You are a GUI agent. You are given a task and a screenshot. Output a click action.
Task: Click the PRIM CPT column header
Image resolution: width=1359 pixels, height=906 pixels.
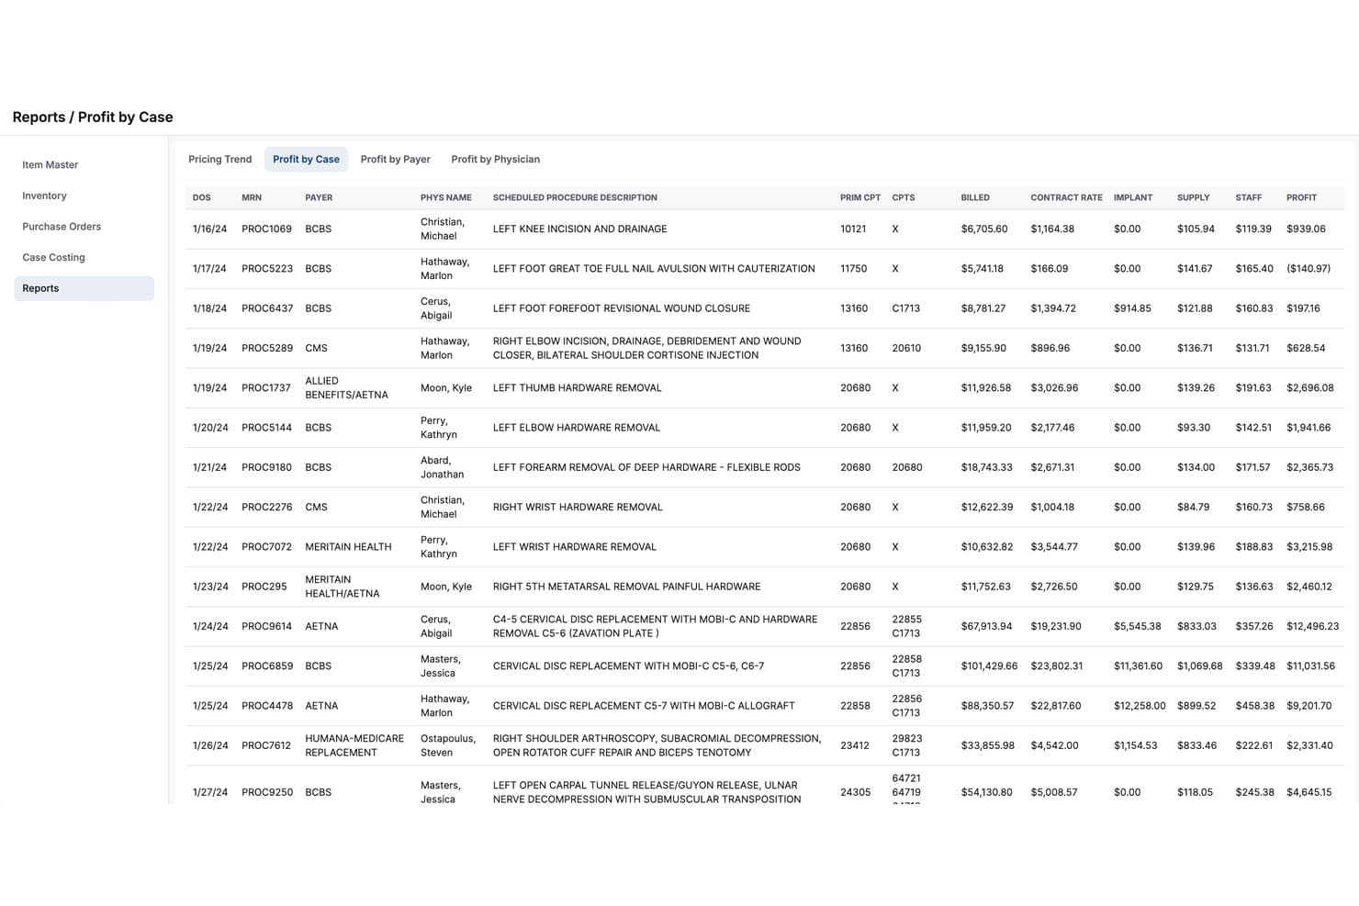coord(860,197)
